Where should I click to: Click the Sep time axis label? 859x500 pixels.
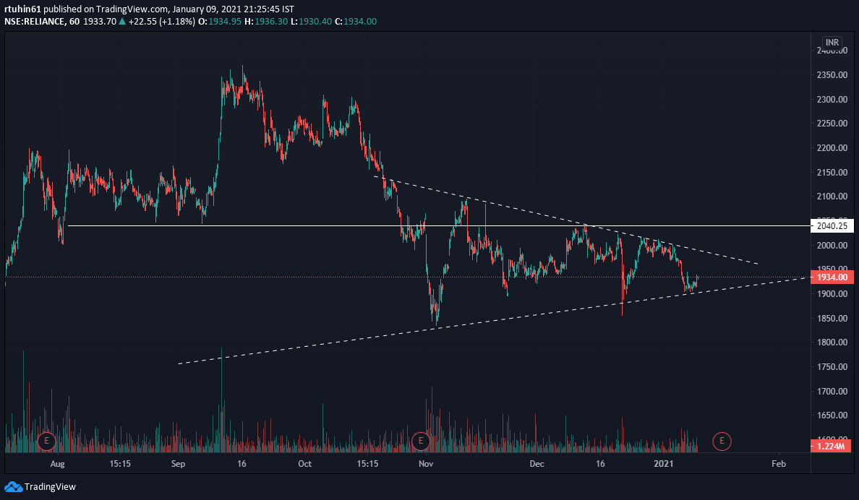coord(178,464)
